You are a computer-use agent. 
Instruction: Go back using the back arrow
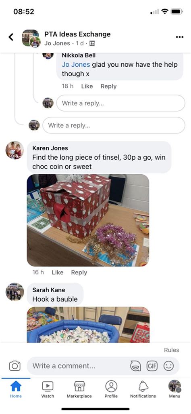(11, 37)
